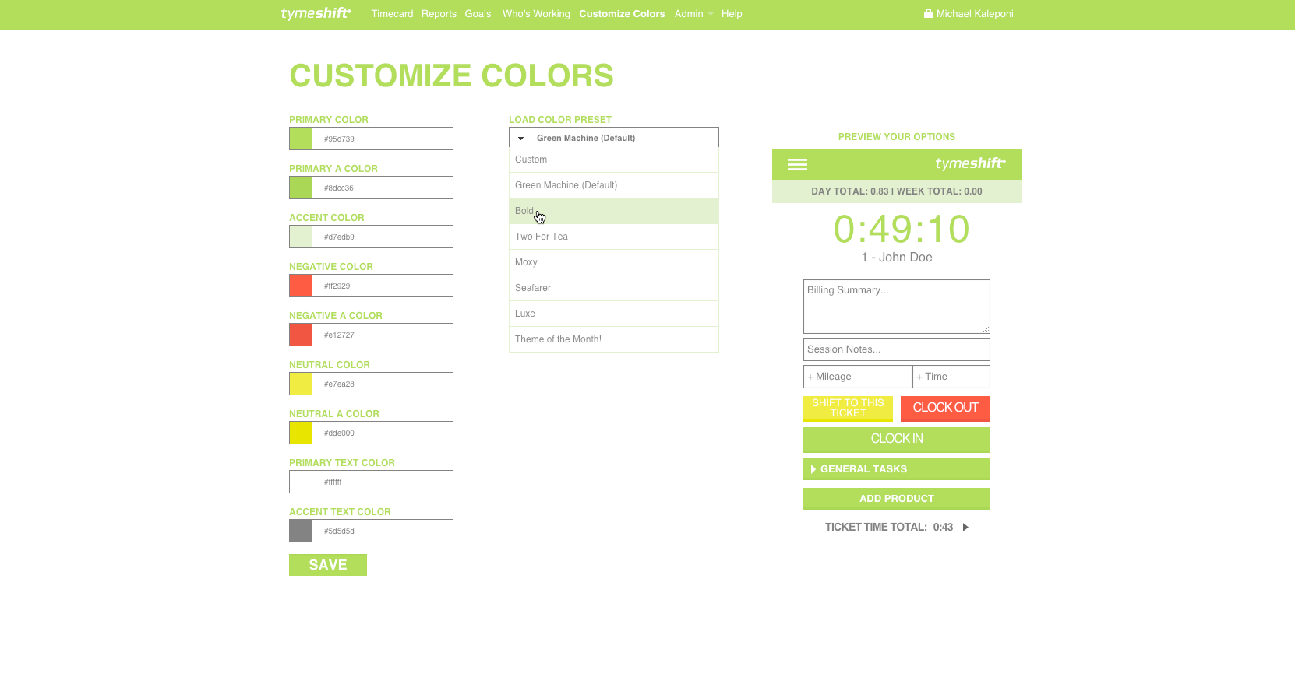Open the Accent Text Color swatch
Viewport: 1295px width, 677px height.
pyautogui.click(x=301, y=531)
